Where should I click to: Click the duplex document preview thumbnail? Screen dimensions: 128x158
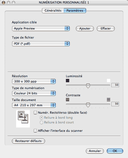point(23,119)
